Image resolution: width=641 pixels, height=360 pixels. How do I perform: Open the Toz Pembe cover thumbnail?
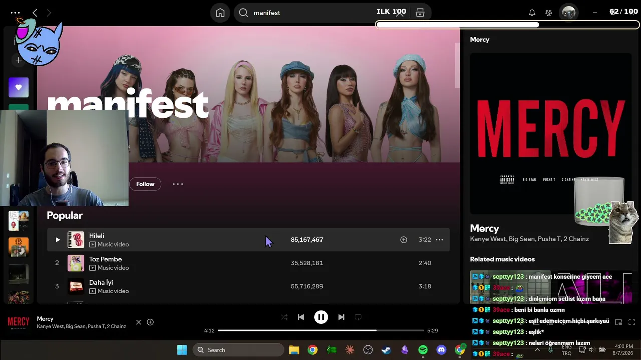[x=76, y=263]
